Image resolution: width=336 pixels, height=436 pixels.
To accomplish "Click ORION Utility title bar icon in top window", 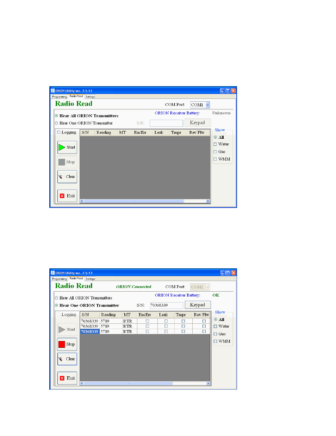I will (x=52, y=91).
